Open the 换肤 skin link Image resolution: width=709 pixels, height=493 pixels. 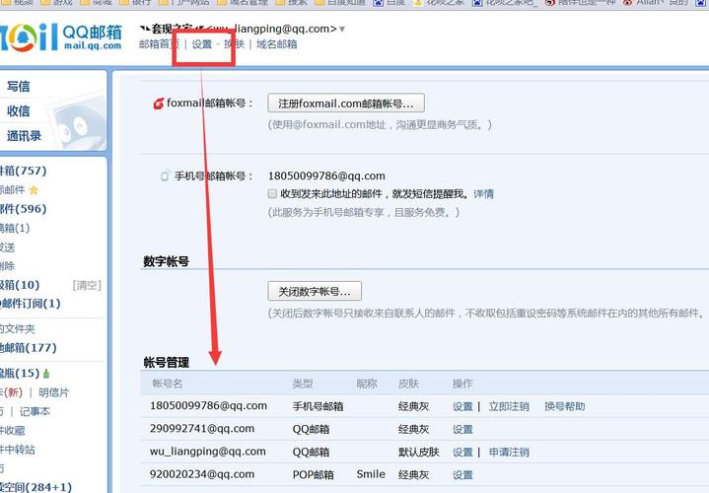point(235,44)
